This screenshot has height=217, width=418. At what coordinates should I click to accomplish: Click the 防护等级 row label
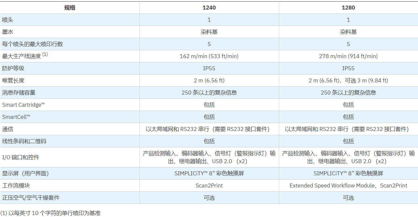point(13,68)
